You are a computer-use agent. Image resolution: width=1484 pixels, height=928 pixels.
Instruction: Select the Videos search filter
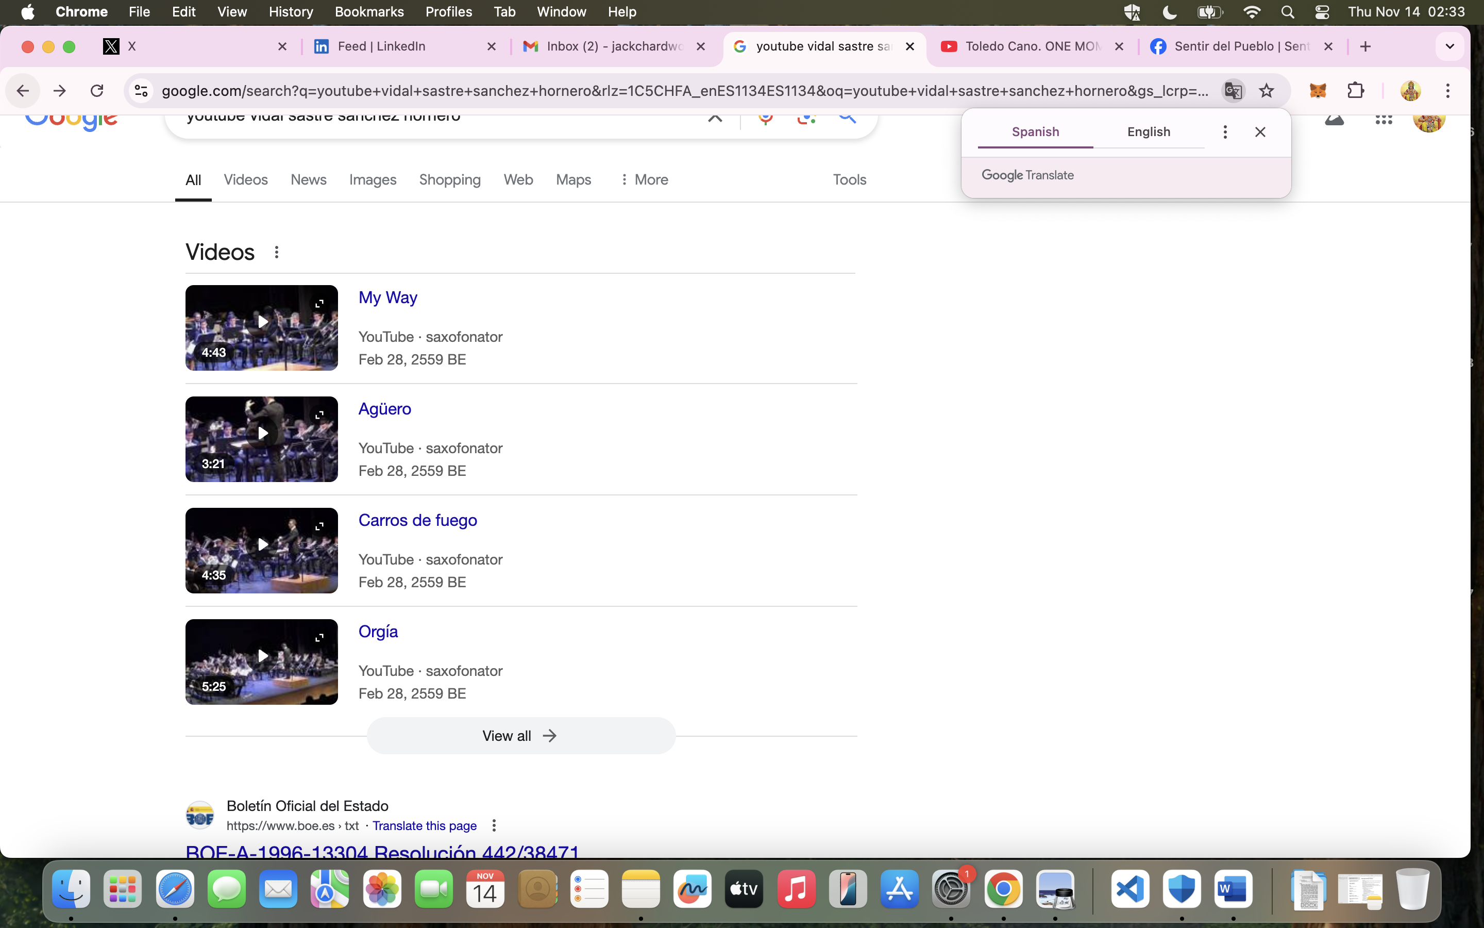point(245,180)
